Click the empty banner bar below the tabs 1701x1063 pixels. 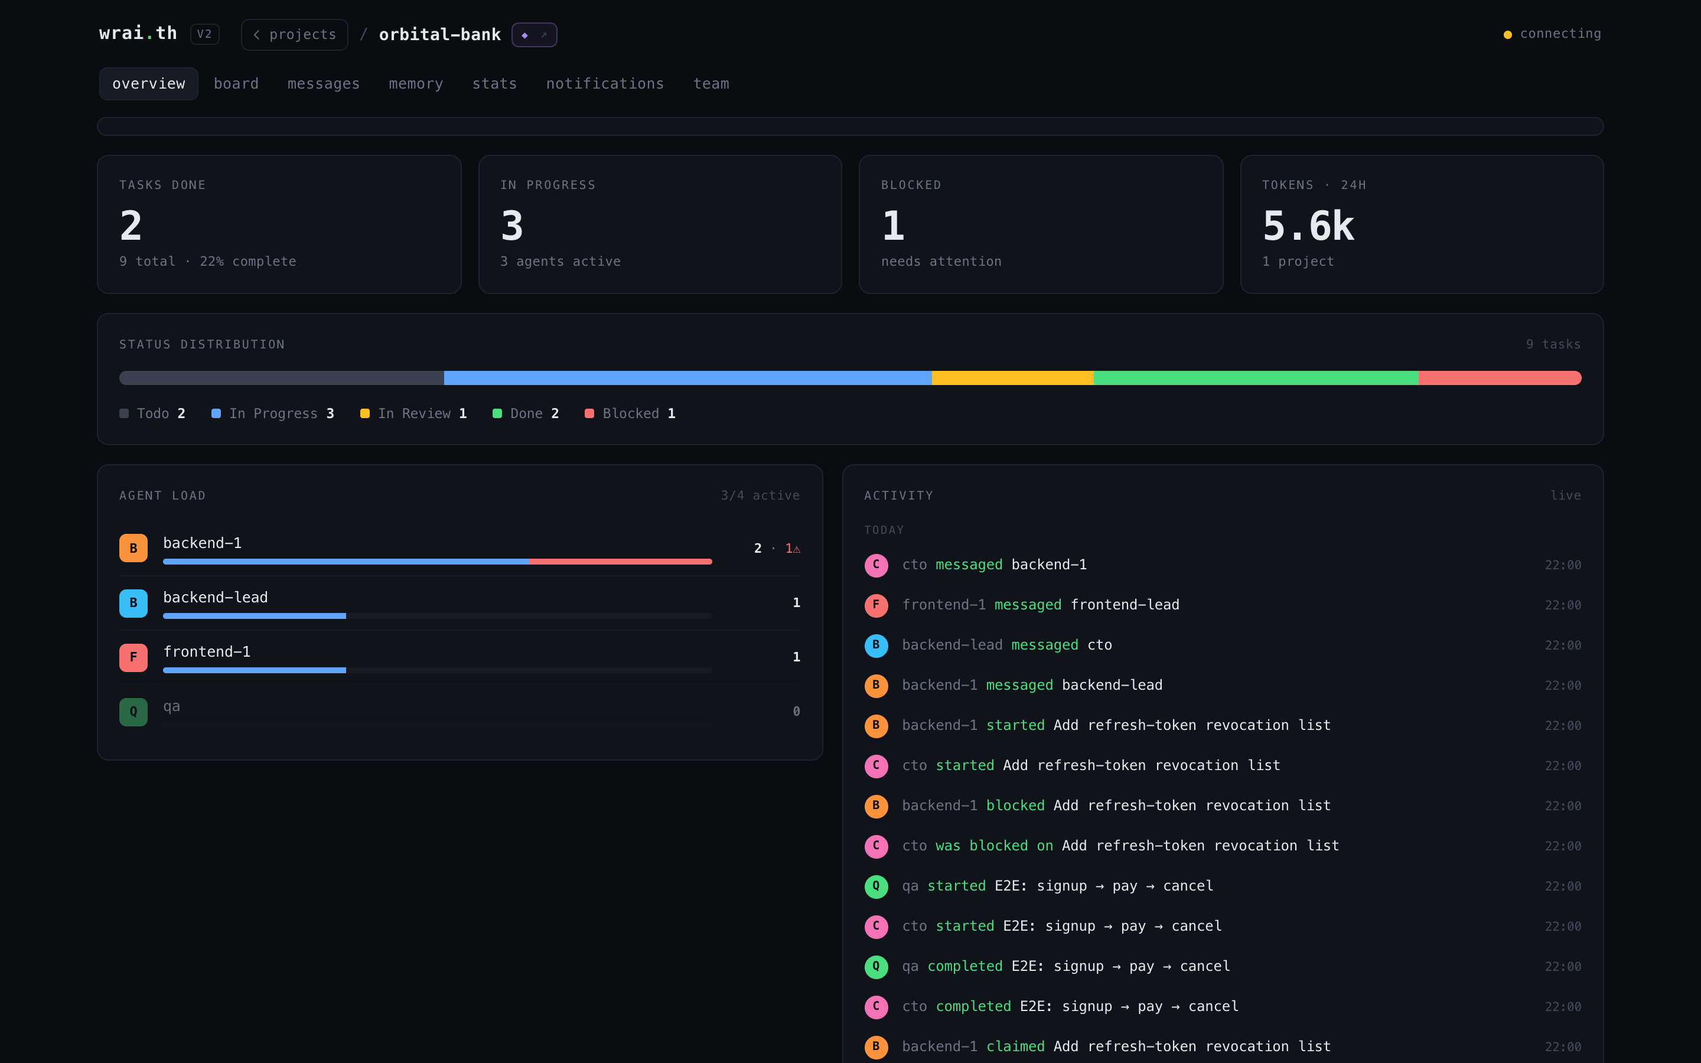coord(850,126)
